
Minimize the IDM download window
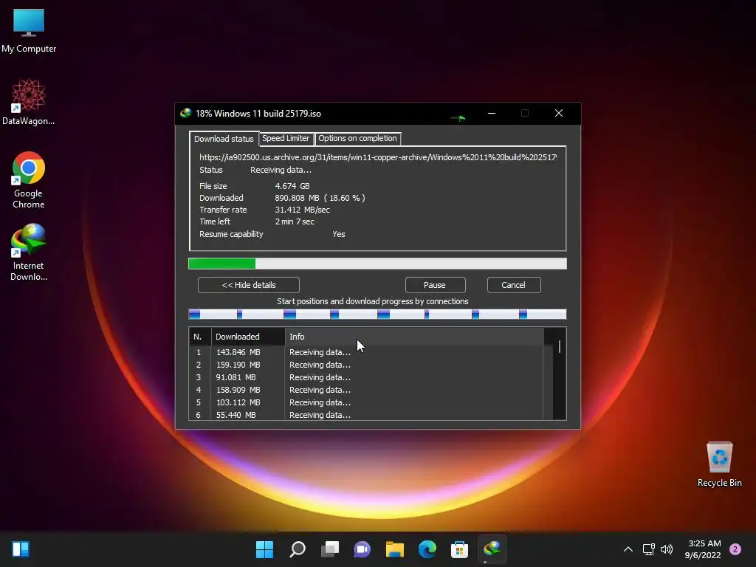click(492, 113)
